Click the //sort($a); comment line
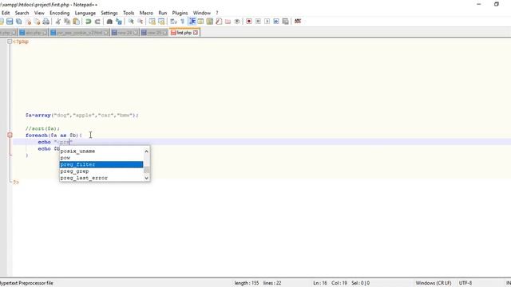Image resolution: width=511 pixels, height=287 pixels. click(42, 128)
